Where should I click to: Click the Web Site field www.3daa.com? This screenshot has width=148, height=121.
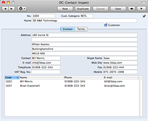tap(120, 63)
